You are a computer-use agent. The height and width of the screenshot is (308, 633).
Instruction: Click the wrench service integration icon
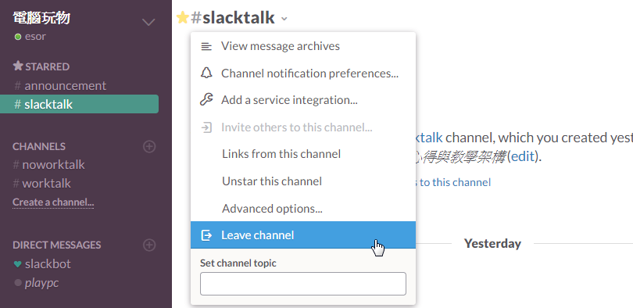click(x=206, y=100)
